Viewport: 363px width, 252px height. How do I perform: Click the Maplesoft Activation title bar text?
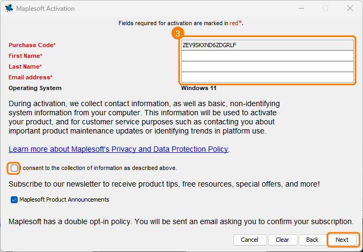click(x=46, y=9)
